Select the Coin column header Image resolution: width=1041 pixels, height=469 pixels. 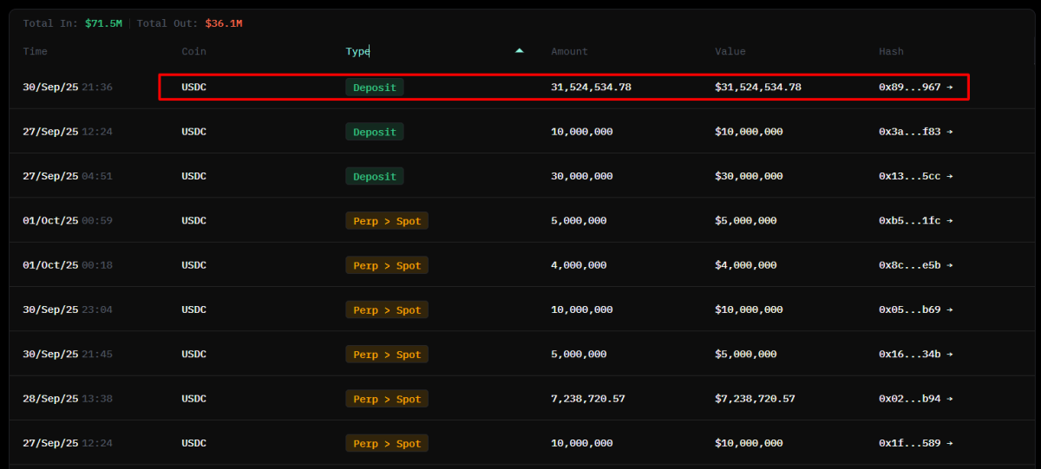pos(193,52)
